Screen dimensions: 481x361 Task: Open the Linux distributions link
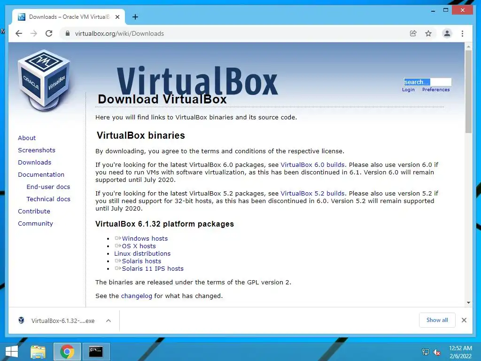[x=142, y=253]
